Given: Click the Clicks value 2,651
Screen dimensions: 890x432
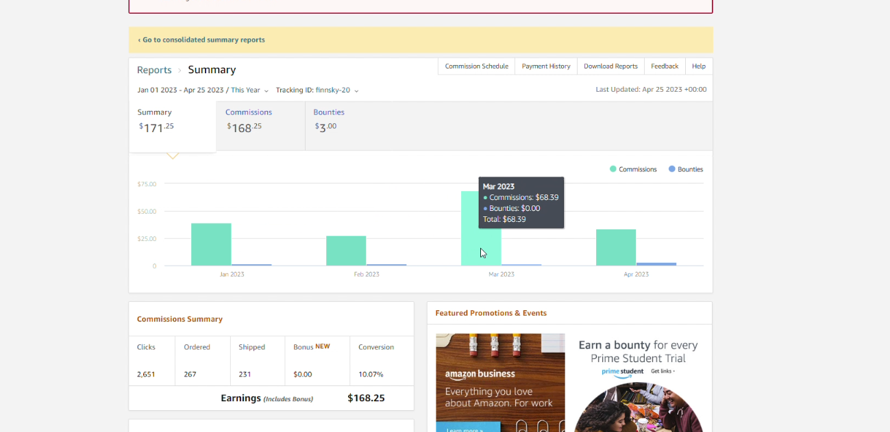Looking at the screenshot, I should (147, 374).
